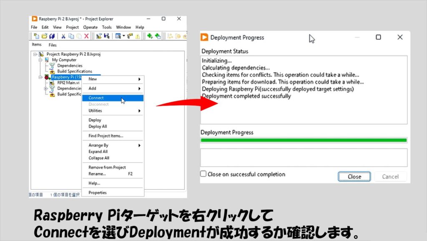Open the Help menu in the menu bar

pyautogui.click(x=140, y=27)
